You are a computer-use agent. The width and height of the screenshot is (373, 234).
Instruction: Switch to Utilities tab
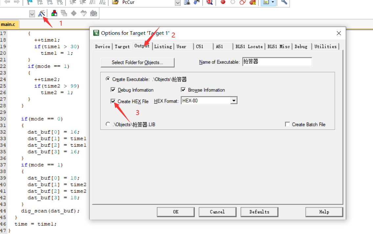[x=325, y=46]
